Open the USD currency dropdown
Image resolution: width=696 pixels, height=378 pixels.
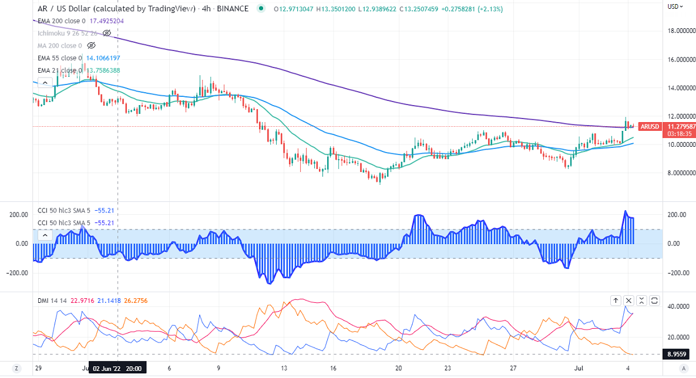[x=675, y=6]
